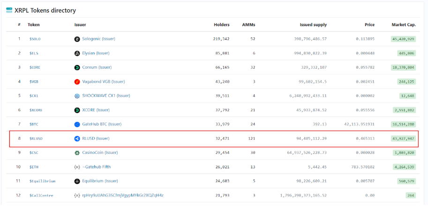This screenshot has height=209, width=428.
Task: Click the RLUSD issuer logo icon
Action: 77,138
